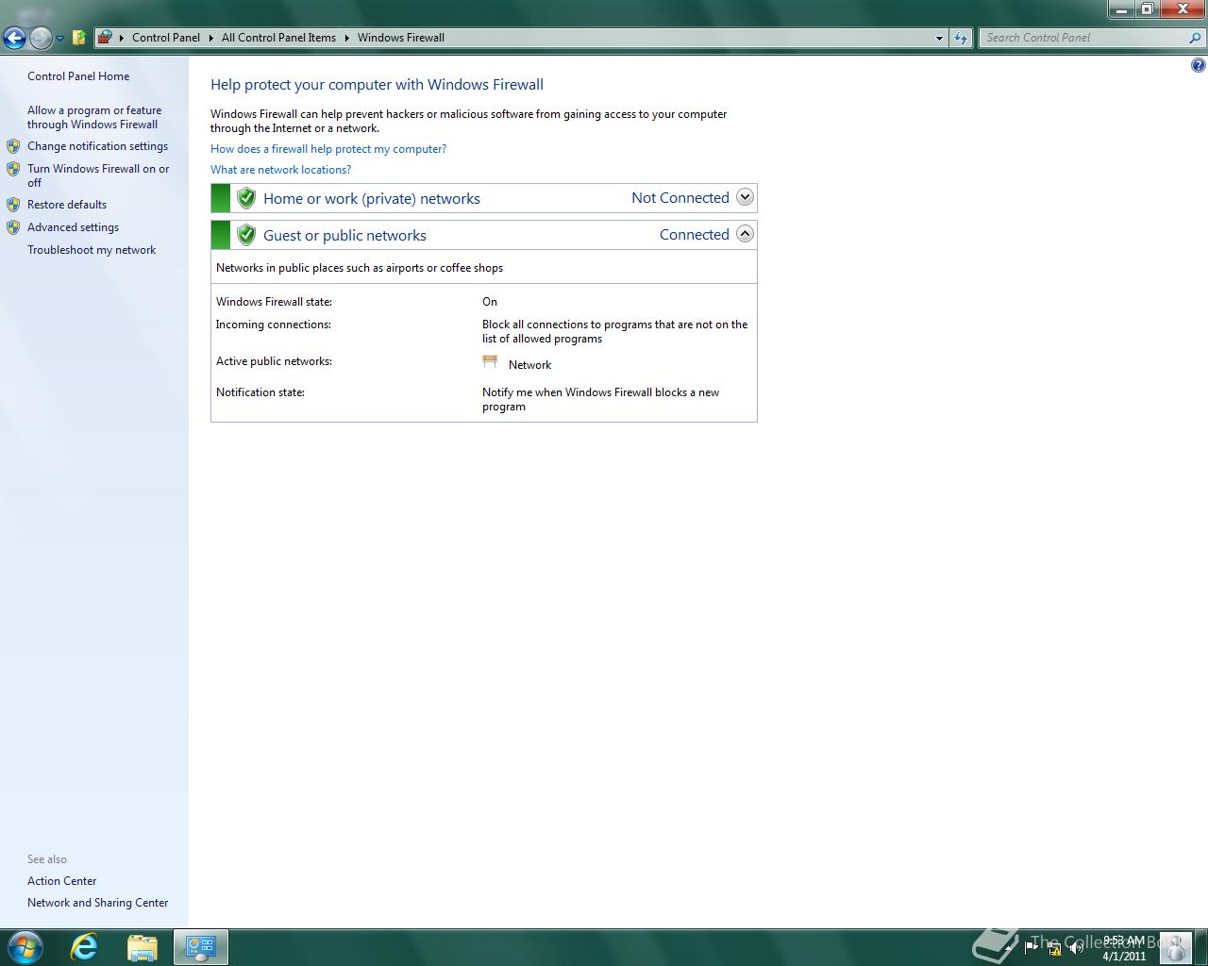
Task: Click green shield on private networks row
Action: click(x=246, y=198)
